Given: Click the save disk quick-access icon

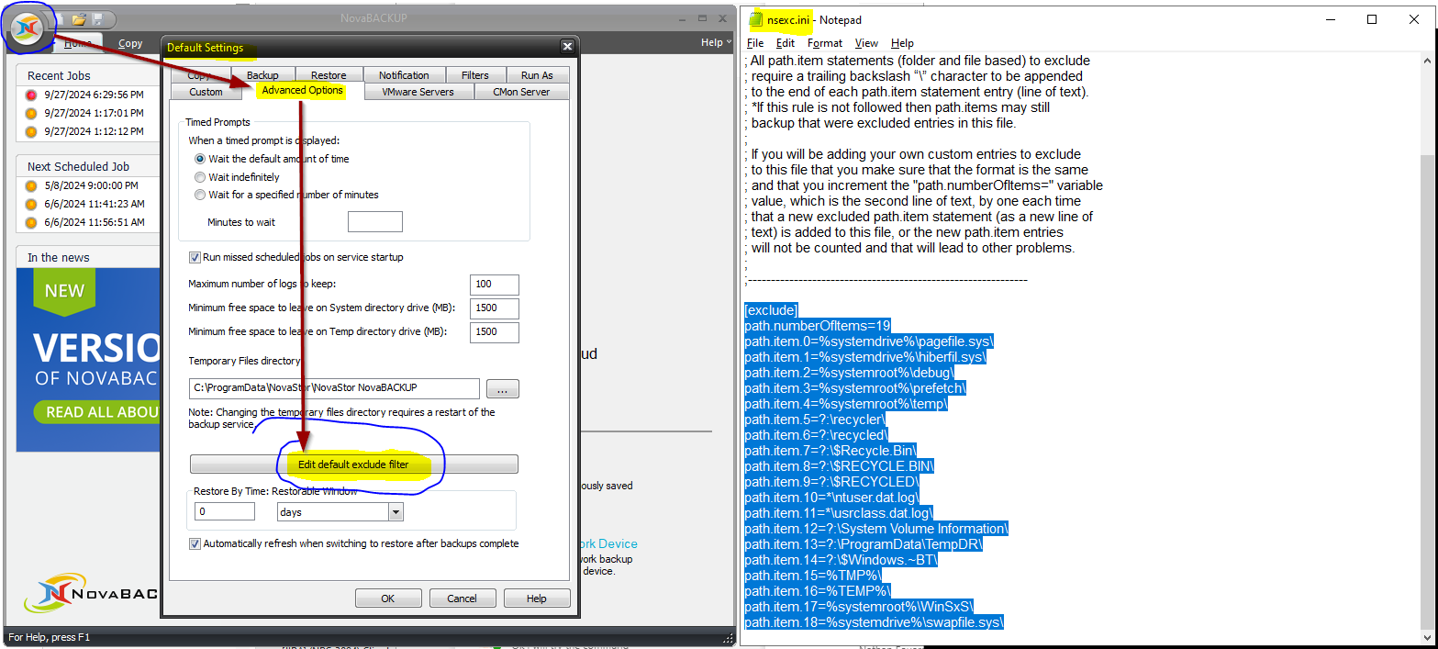Looking at the screenshot, I should [x=97, y=18].
